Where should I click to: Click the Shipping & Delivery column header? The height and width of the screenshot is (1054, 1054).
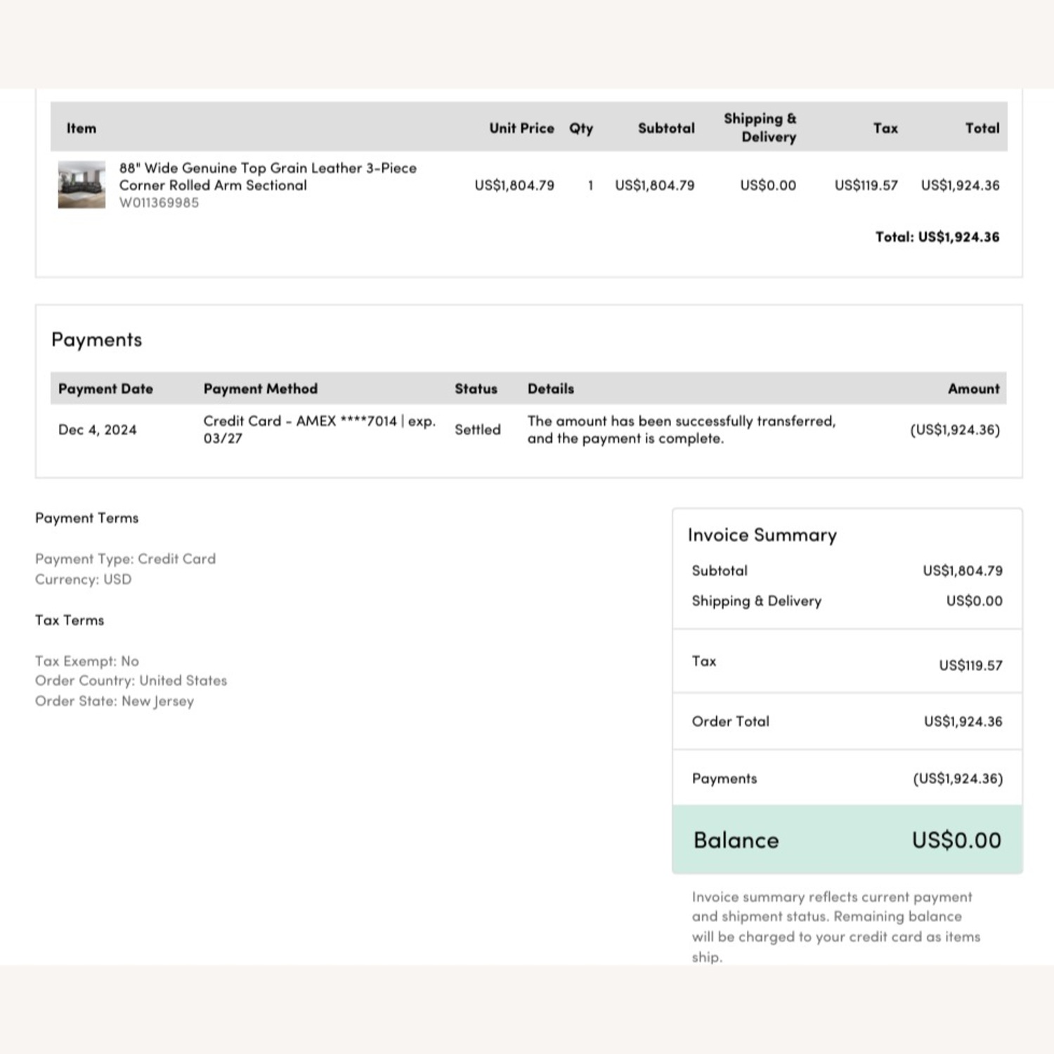(x=760, y=128)
